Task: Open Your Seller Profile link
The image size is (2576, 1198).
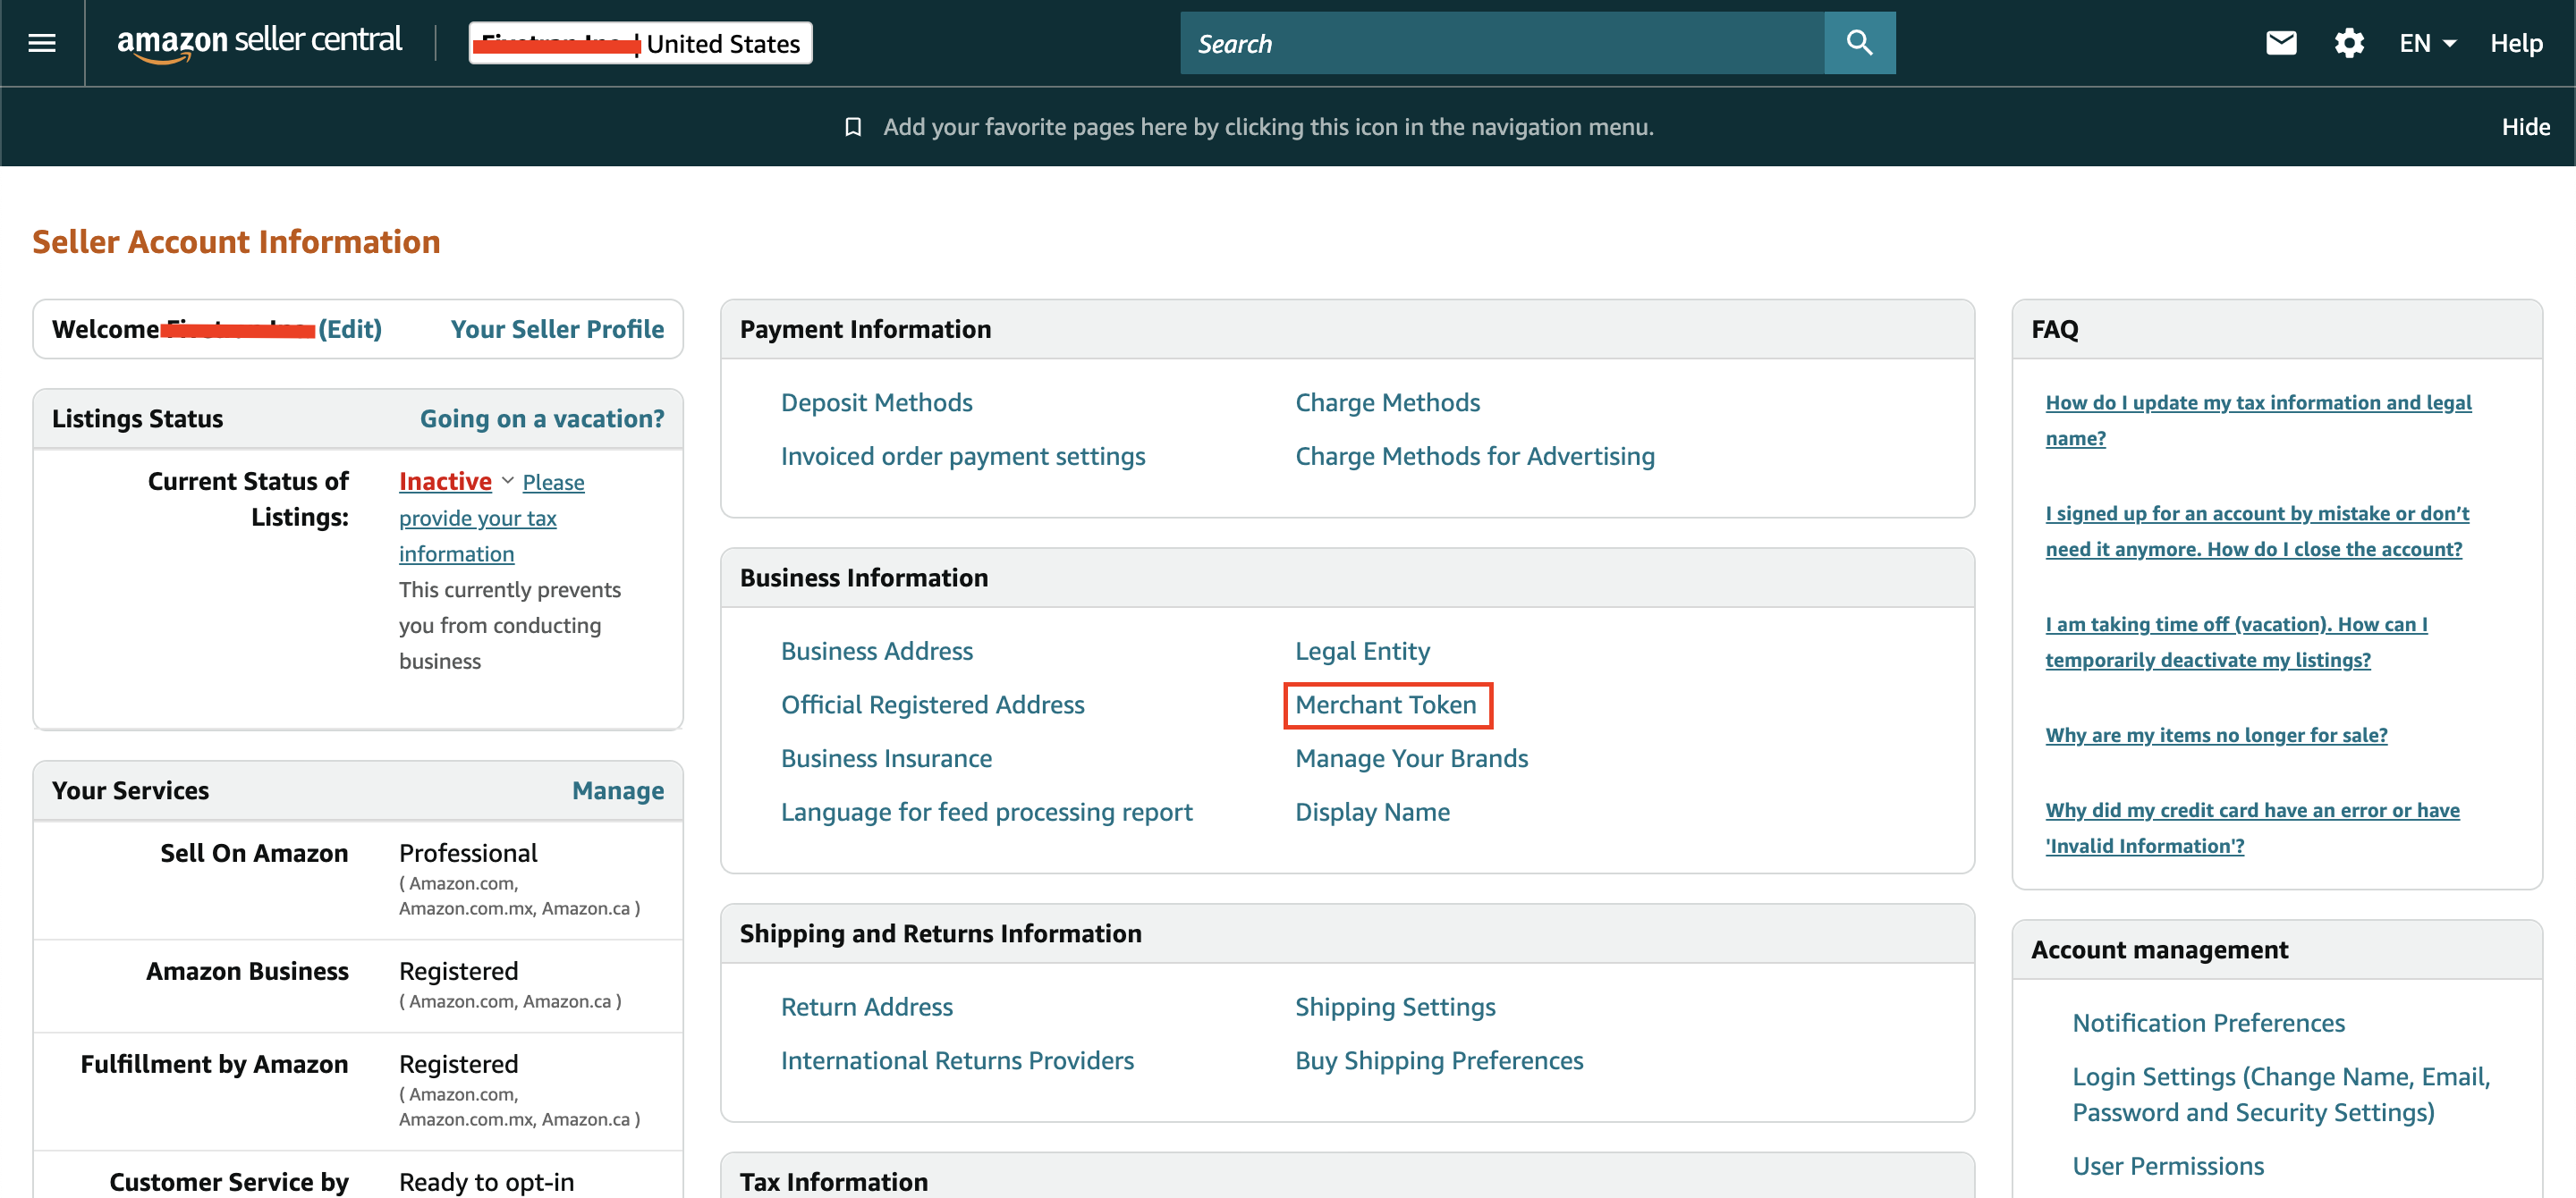Action: point(557,329)
